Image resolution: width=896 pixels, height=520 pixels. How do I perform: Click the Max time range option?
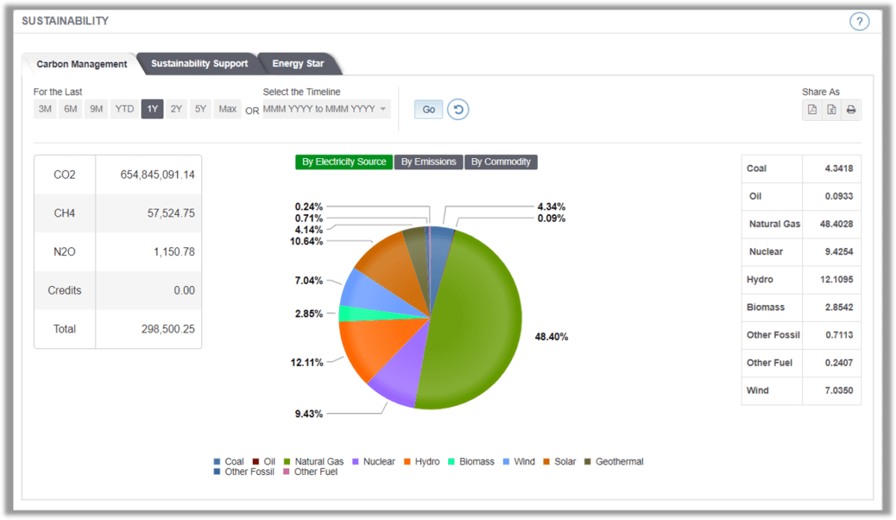point(228,109)
